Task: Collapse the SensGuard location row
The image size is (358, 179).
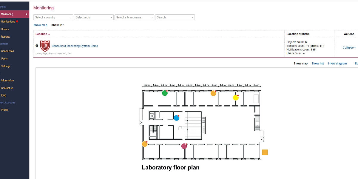Action: [349, 48]
